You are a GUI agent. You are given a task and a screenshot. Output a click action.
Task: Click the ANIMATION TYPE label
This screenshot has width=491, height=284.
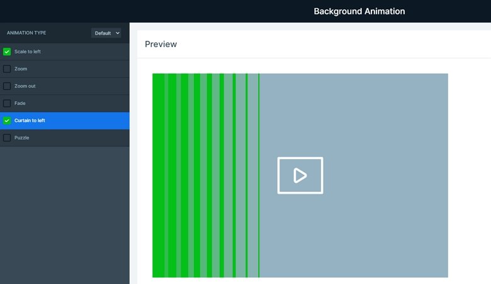tap(26, 33)
